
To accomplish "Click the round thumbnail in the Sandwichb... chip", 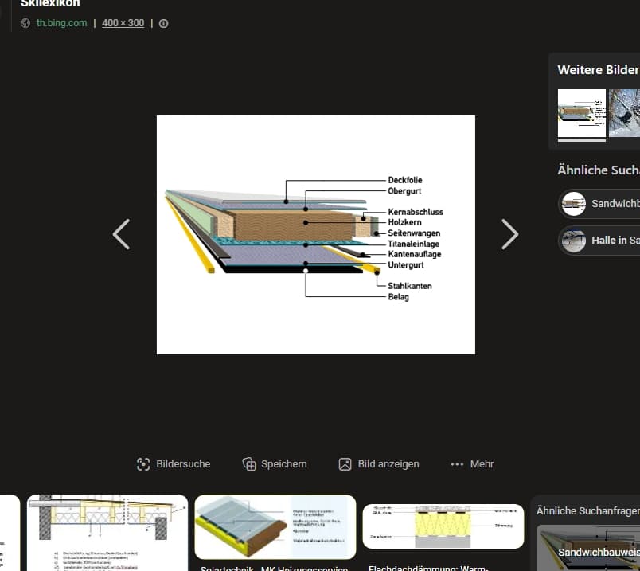I will [x=573, y=204].
